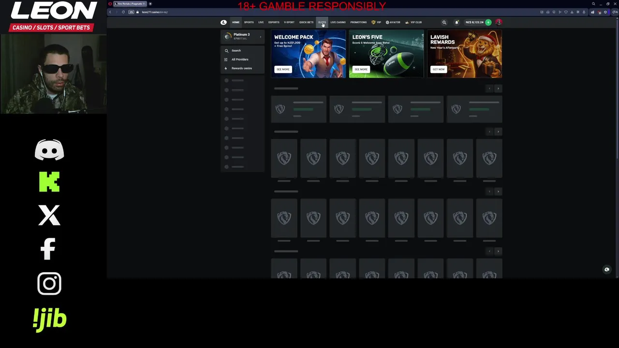Open the Slots menu item
The image size is (619, 348).
coord(322,22)
